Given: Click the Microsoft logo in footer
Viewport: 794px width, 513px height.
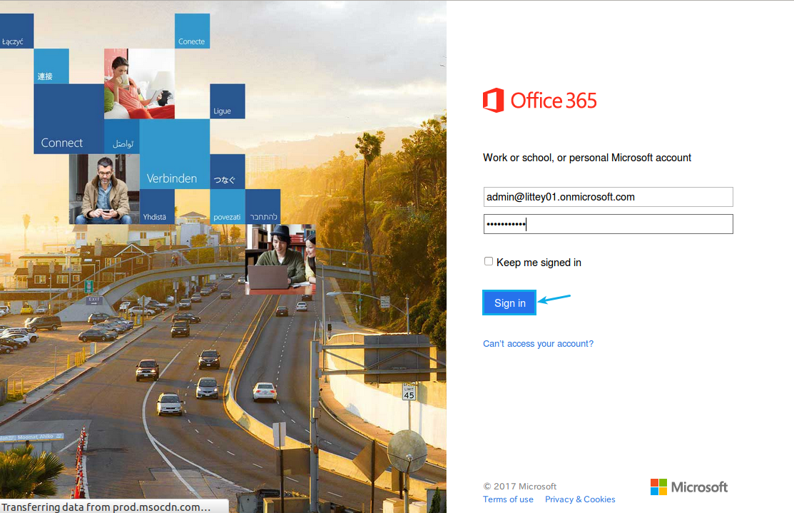Looking at the screenshot, I should (689, 487).
